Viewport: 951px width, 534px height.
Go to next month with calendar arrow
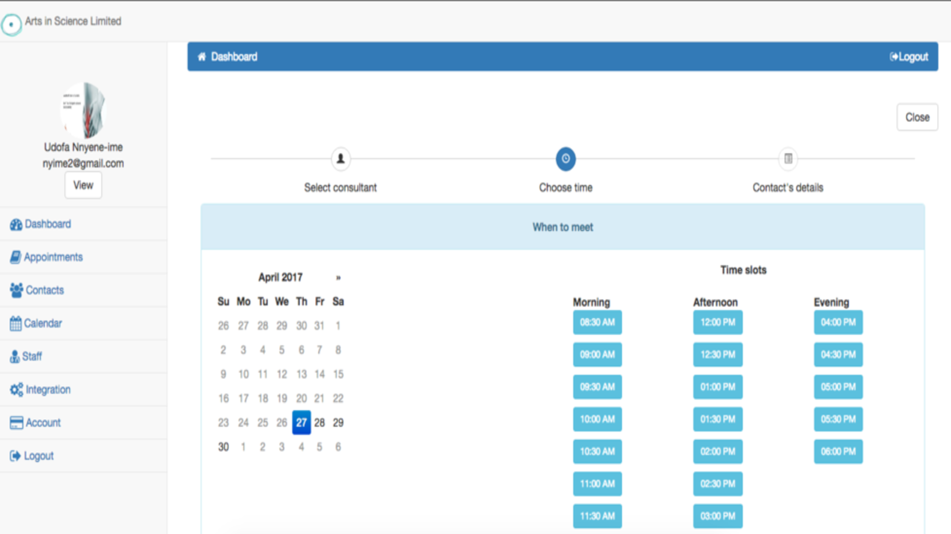pyautogui.click(x=338, y=278)
